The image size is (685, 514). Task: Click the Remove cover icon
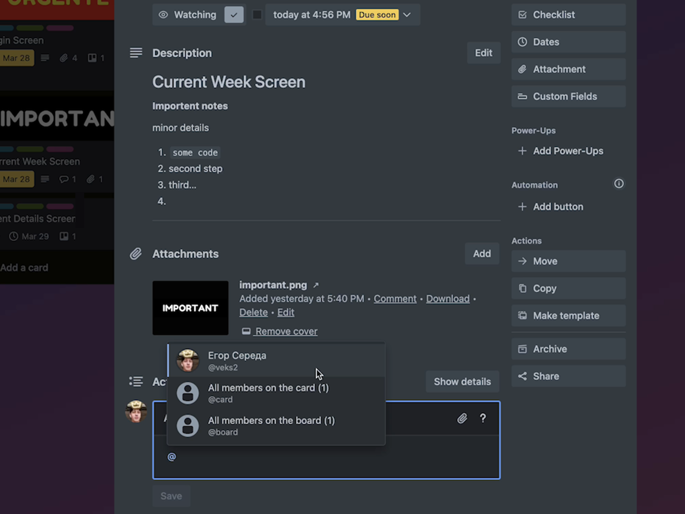[x=246, y=331]
